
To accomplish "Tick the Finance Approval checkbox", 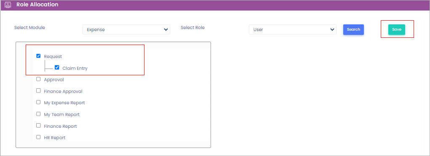I will [38, 90].
